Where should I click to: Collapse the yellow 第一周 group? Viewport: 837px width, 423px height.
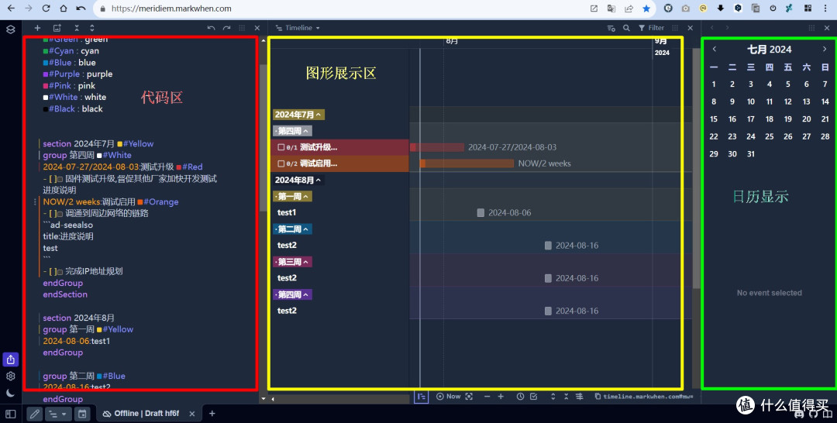pyautogui.click(x=292, y=196)
